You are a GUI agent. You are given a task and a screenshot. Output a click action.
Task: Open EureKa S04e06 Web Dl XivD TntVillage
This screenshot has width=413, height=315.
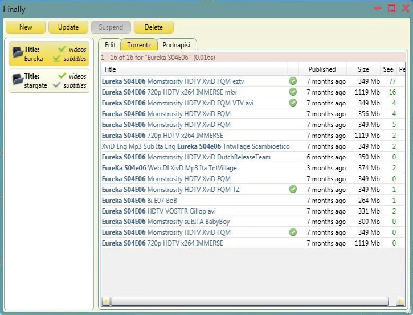coord(169,168)
